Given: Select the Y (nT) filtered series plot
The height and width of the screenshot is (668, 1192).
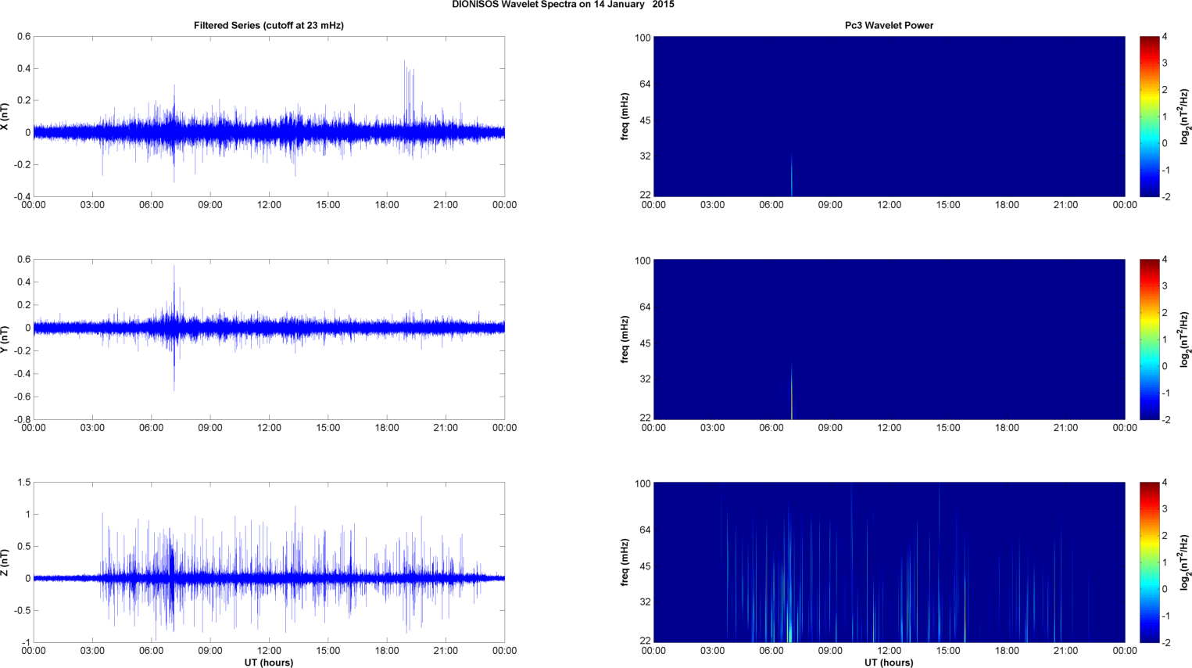Looking at the screenshot, I should (269, 339).
